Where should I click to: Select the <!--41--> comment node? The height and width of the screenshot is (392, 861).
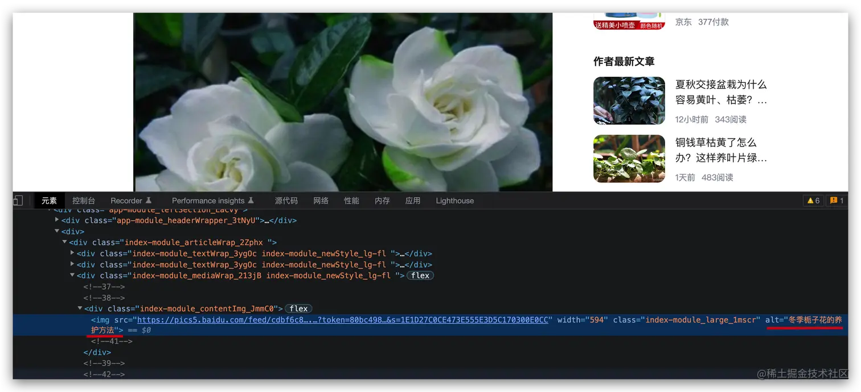112,341
